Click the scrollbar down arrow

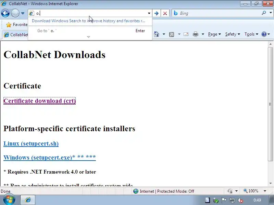coord(271,183)
